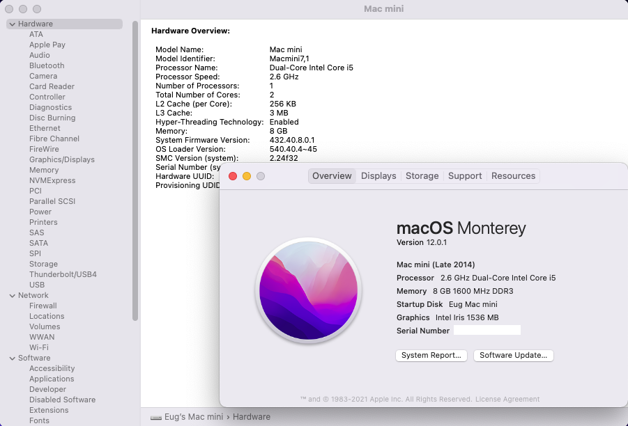Screen dimensions: 628x426
Task: Minimize the About This Mac window
Action: click(x=247, y=176)
